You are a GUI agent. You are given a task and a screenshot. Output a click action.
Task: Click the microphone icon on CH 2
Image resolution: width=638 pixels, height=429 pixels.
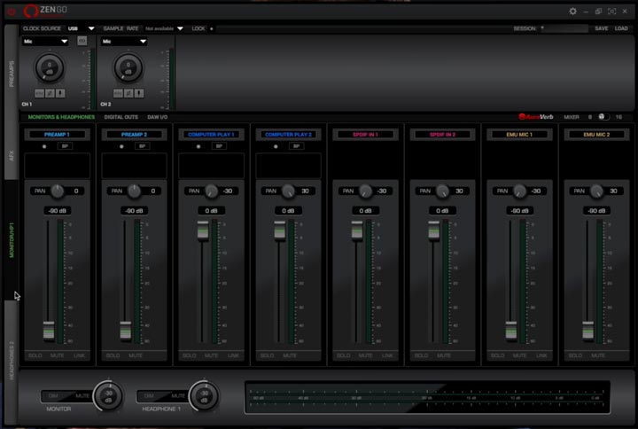(139, 93)
